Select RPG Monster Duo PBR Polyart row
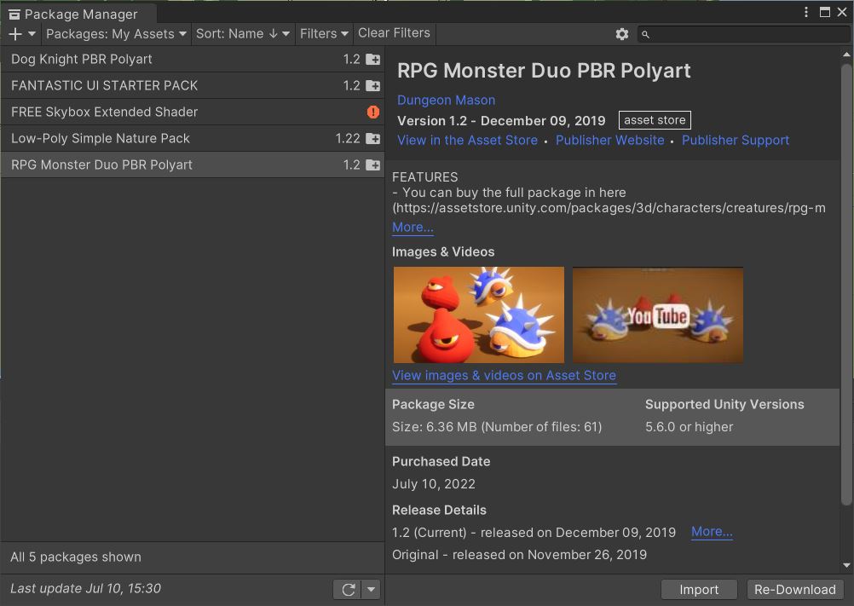This screenshot has width=854, height=606. (193, 164)
